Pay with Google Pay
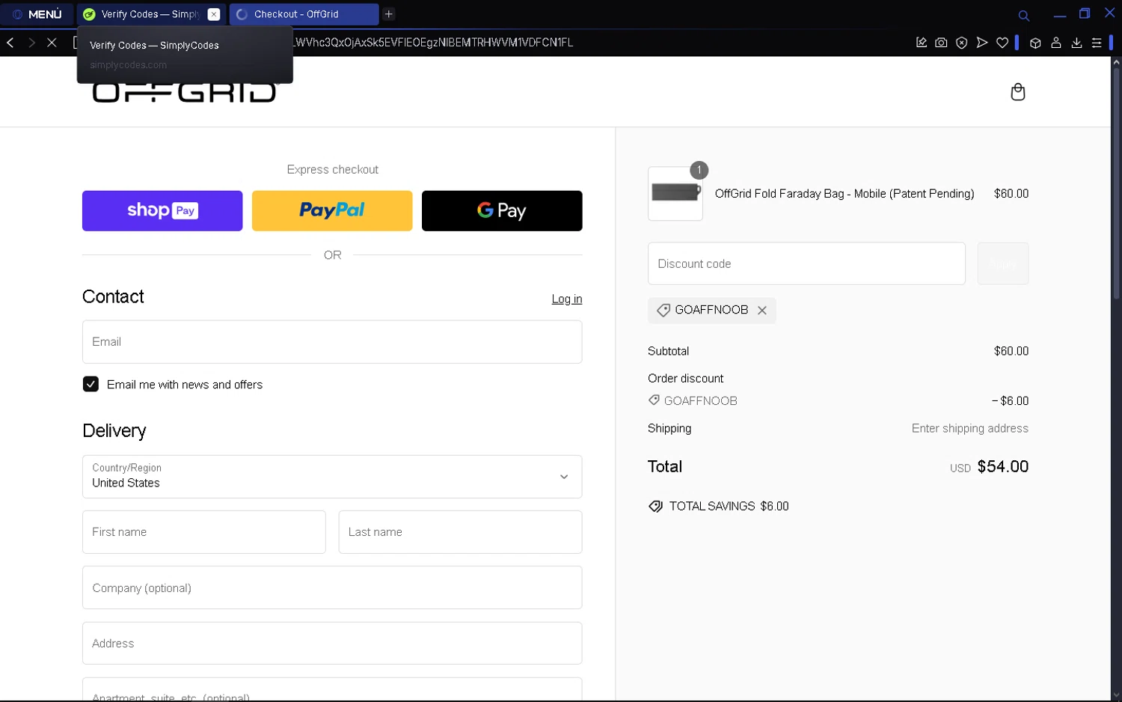Viewport: 1122px width, 702px height. point(502,210)
